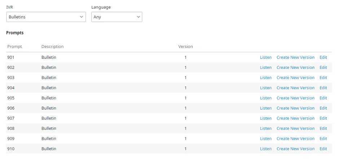Screen dimensions: 339x160
Task: Select prompt number 903 cell
Action: [x=11, y=77]
